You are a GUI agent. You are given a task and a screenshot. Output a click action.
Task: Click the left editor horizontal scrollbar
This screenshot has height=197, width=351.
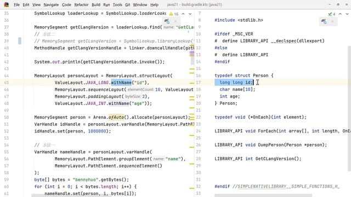(72, 195)
